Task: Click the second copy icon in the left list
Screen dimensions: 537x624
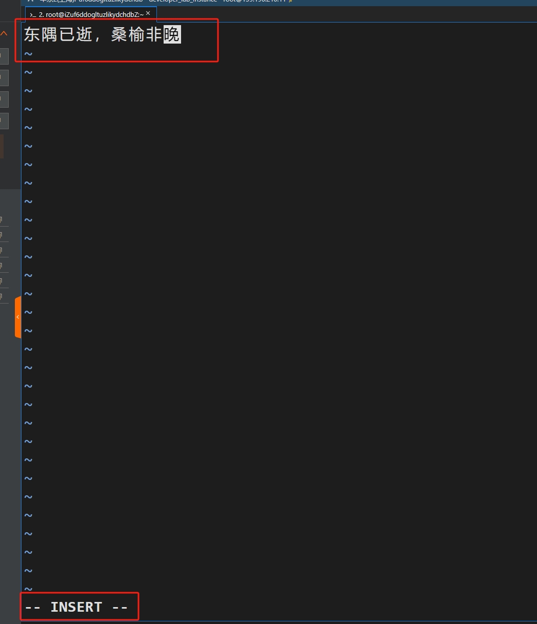Action: click(2, 235)
